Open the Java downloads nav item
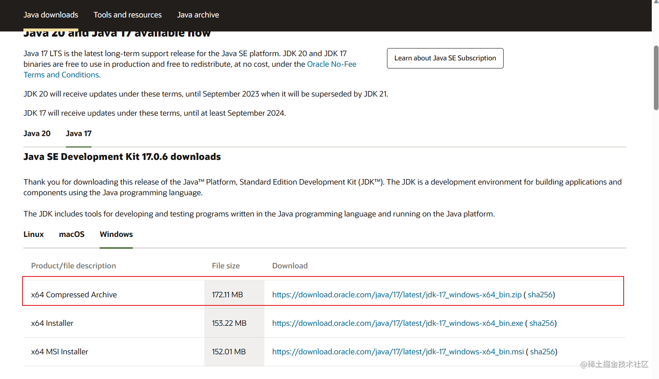The height and width of the screenshot is (379, 659). pos(51,15)
